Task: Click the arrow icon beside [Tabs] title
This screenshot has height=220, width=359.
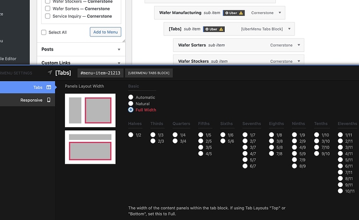Action: click(49, 72)
